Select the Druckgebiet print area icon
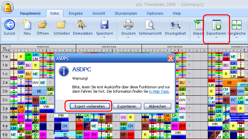248x139 pixels. pyautogui.click(x=175, y=25)
